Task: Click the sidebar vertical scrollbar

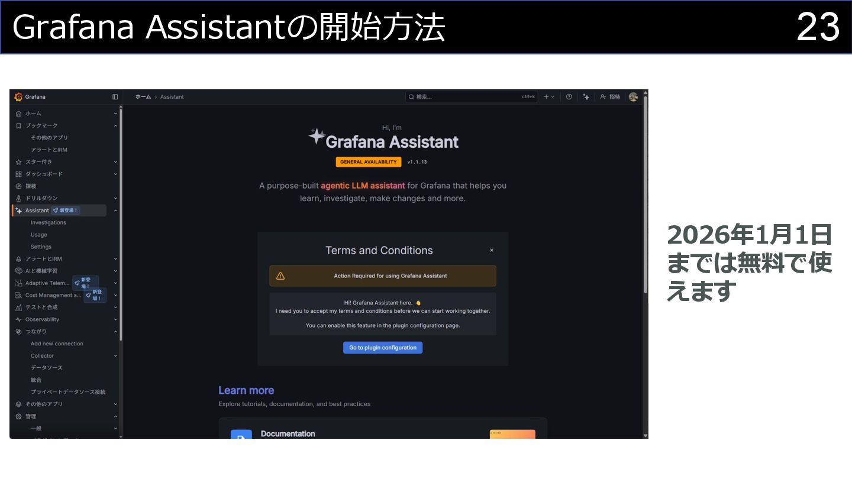Action: point(121,225)
